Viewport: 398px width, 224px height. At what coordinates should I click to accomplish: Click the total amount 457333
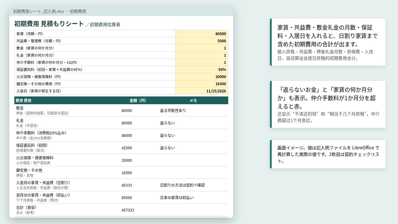click(127, 210)
